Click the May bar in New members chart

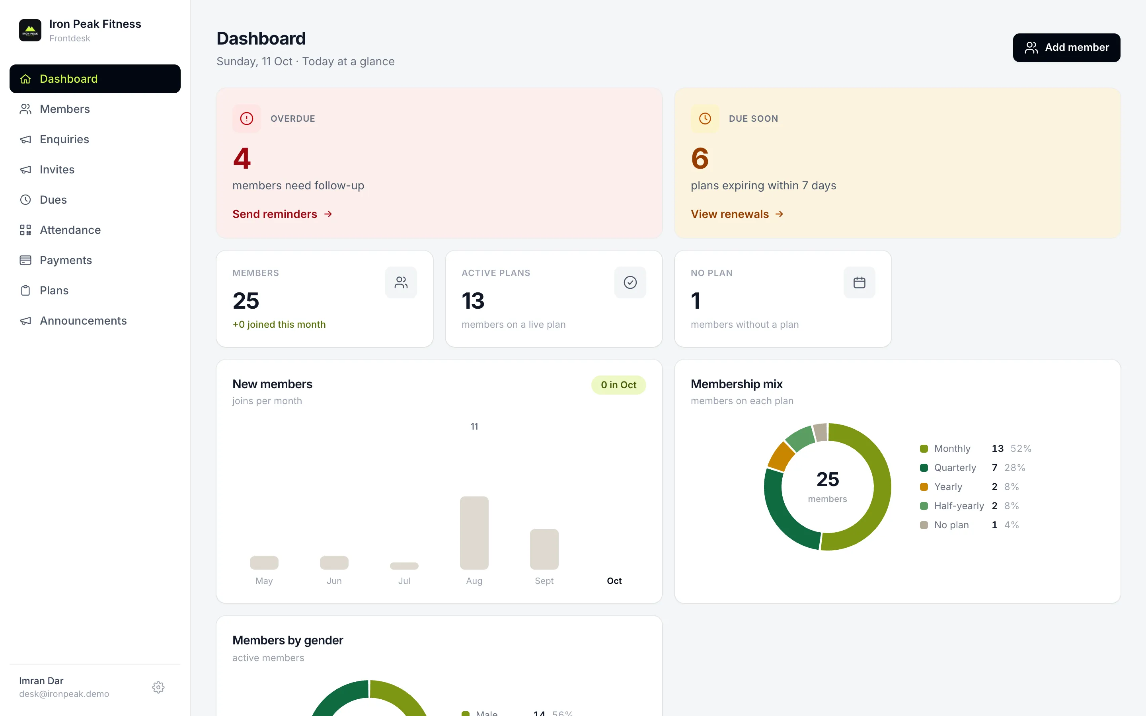(x=264, y=562)
